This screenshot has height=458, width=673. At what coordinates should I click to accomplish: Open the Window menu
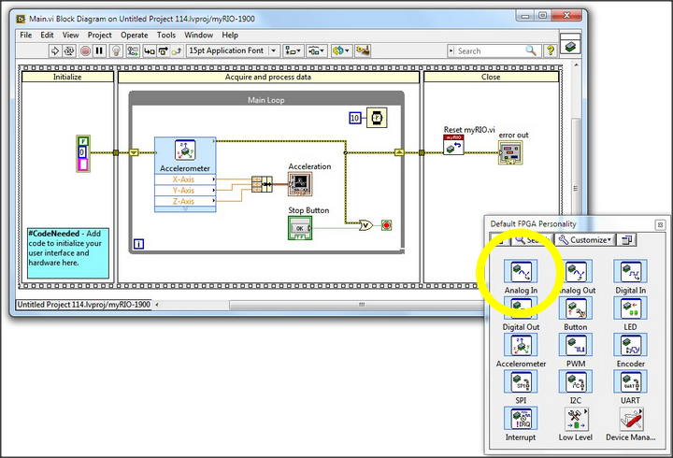[199, 36]
